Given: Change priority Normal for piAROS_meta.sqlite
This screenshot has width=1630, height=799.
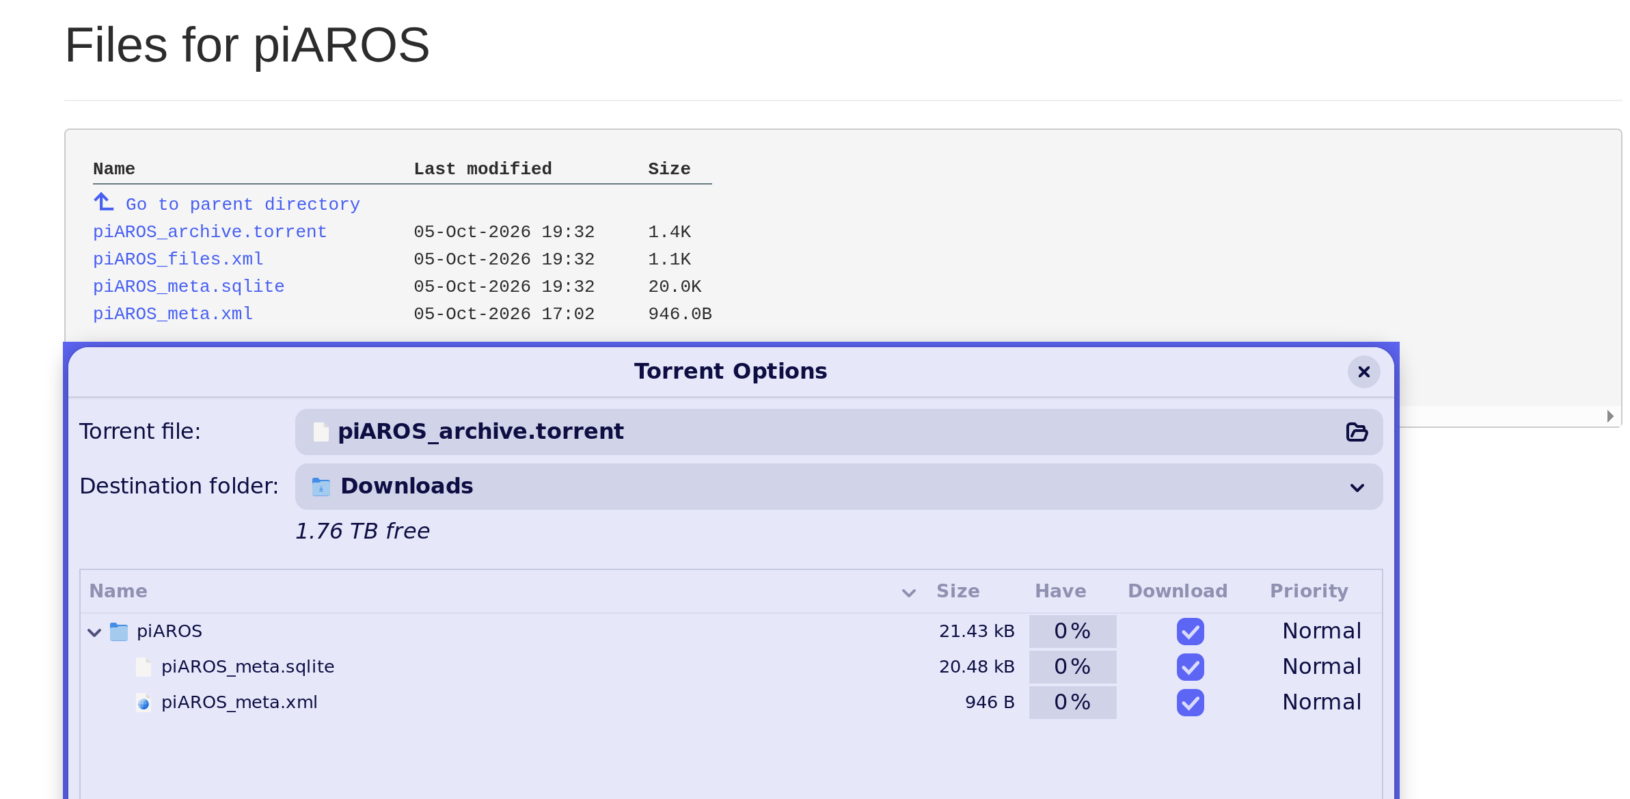Looking at the screenshot, I should click(1321, 666).
